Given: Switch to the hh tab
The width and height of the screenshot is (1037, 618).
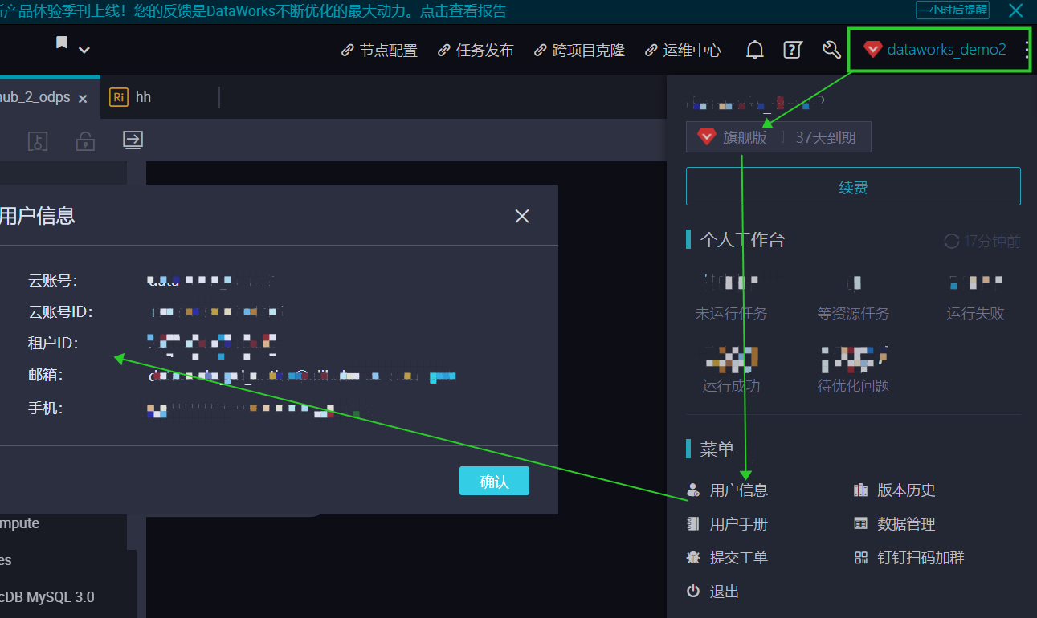Looking at the screenshot, I should pyautogui.click(x=143, y=97).
